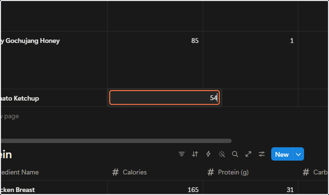Open automations via the lightning bolt icon
This screenshot has width=329, height=195.
point(208,154)
